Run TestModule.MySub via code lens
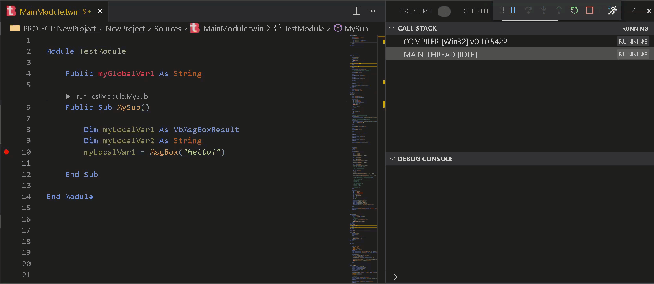Viewport: 654px width, 284px height. coord(112,96)
